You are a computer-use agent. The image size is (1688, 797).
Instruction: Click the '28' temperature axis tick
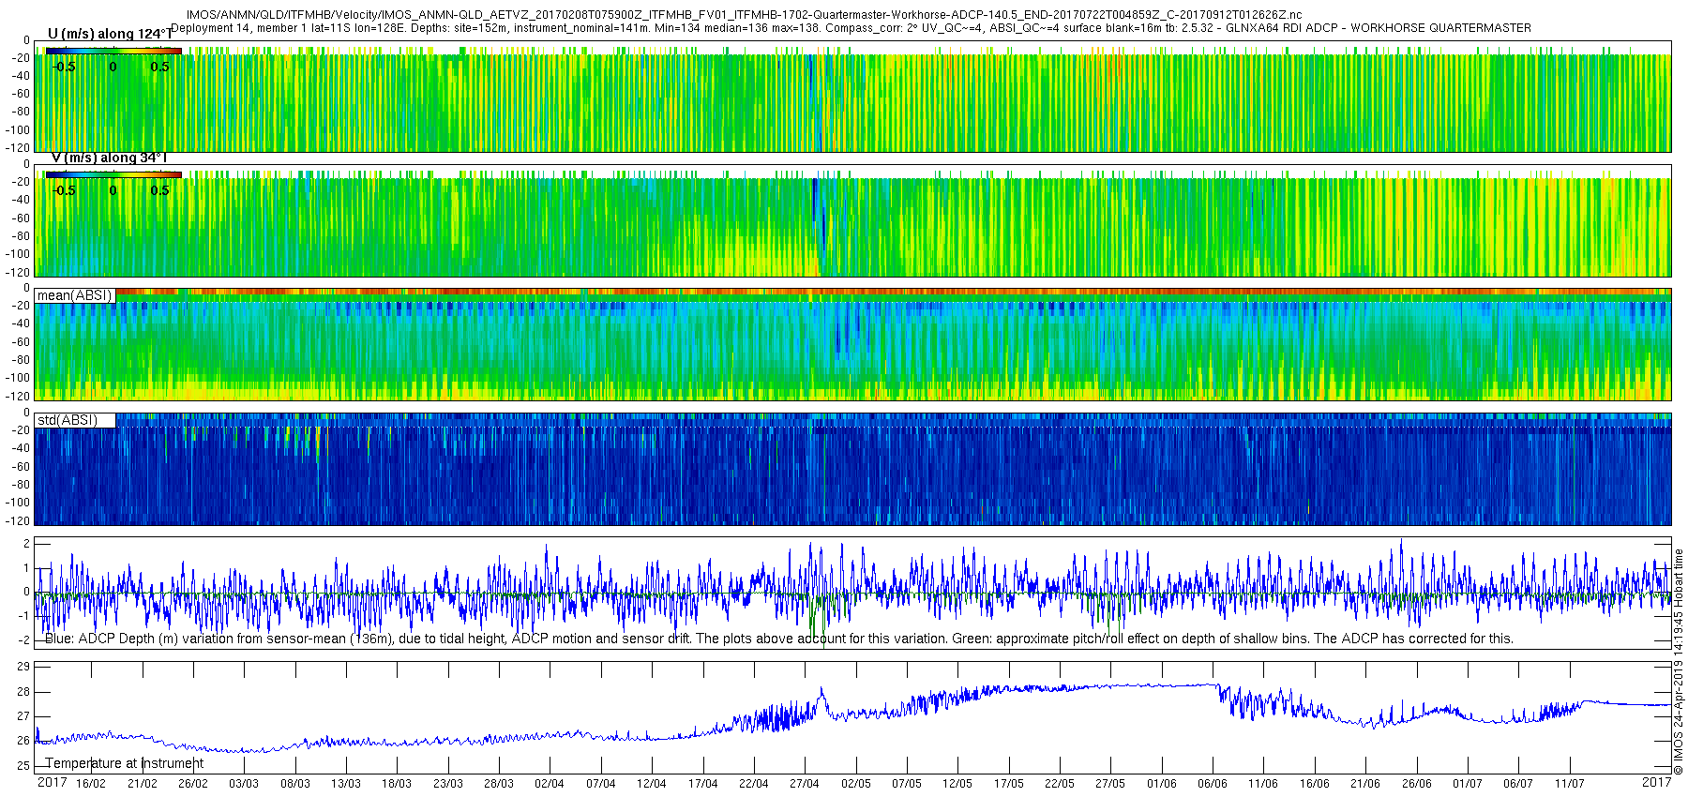pyautogui.click(x=24, y=692)
